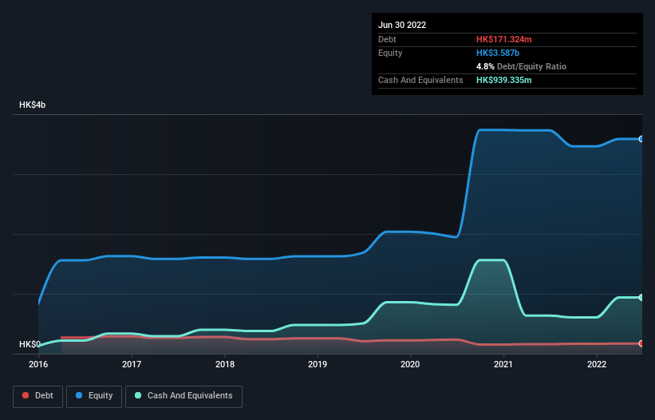Viewport: 655px width, 420px height.
Task: Select the 2019 x-axis label
Action: click(318, 364)
